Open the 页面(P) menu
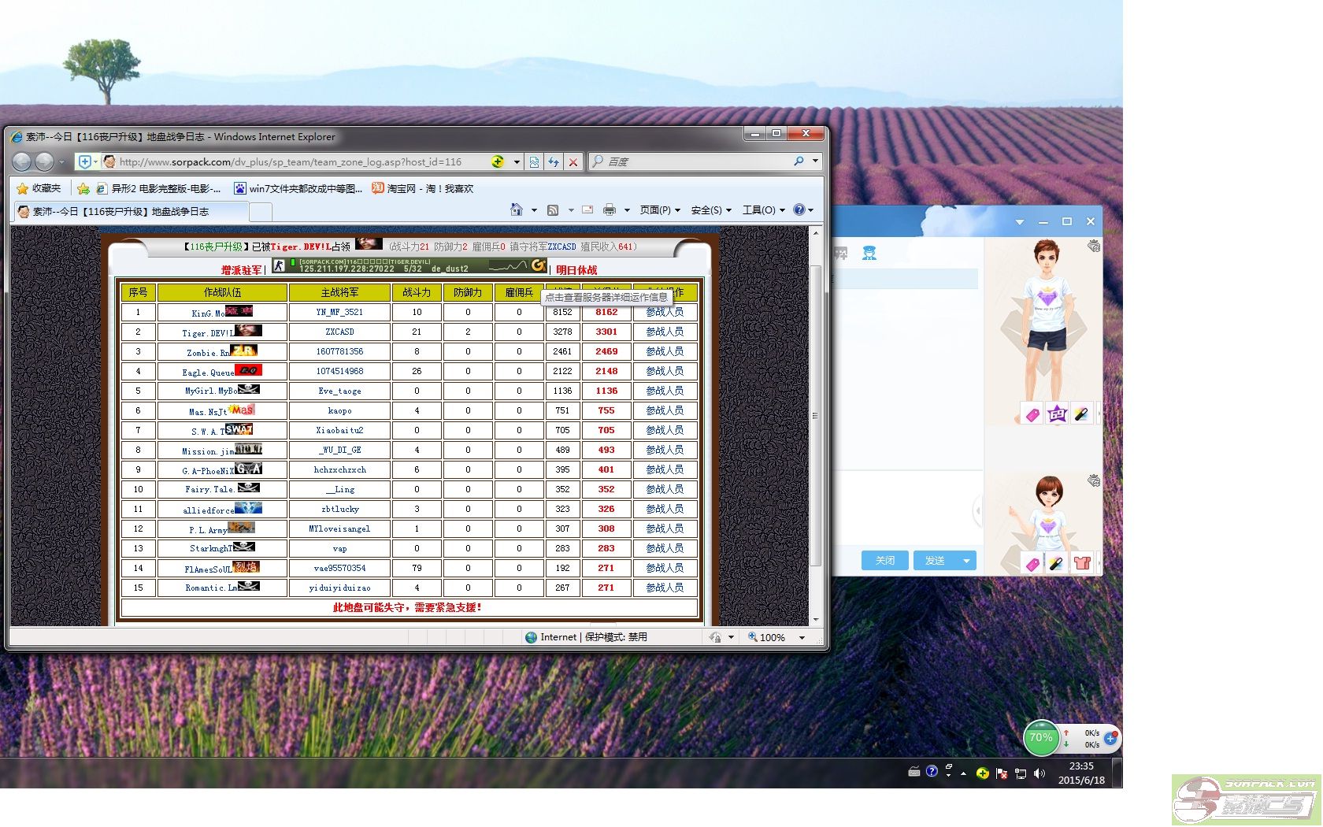This screenshot has height=827, width=1323. point(660,210)
